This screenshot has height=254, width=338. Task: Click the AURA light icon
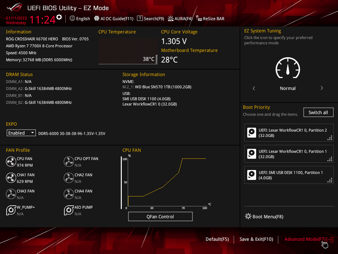tap(171, 19)
